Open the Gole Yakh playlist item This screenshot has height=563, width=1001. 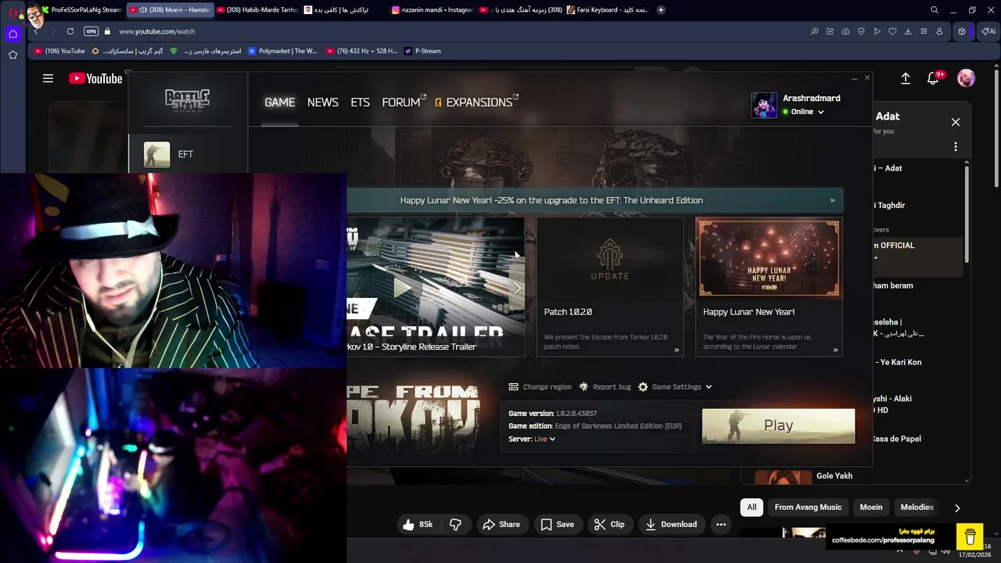(x=834, y=476)
